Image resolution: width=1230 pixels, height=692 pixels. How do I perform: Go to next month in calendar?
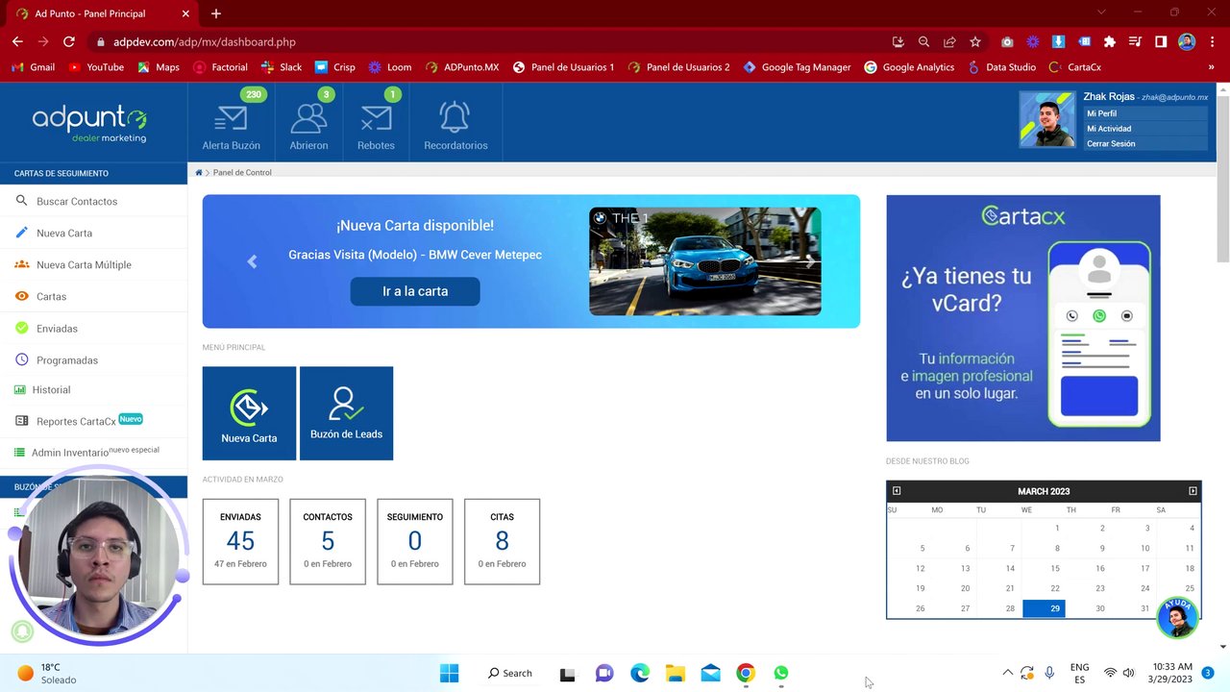(1193, 491)
